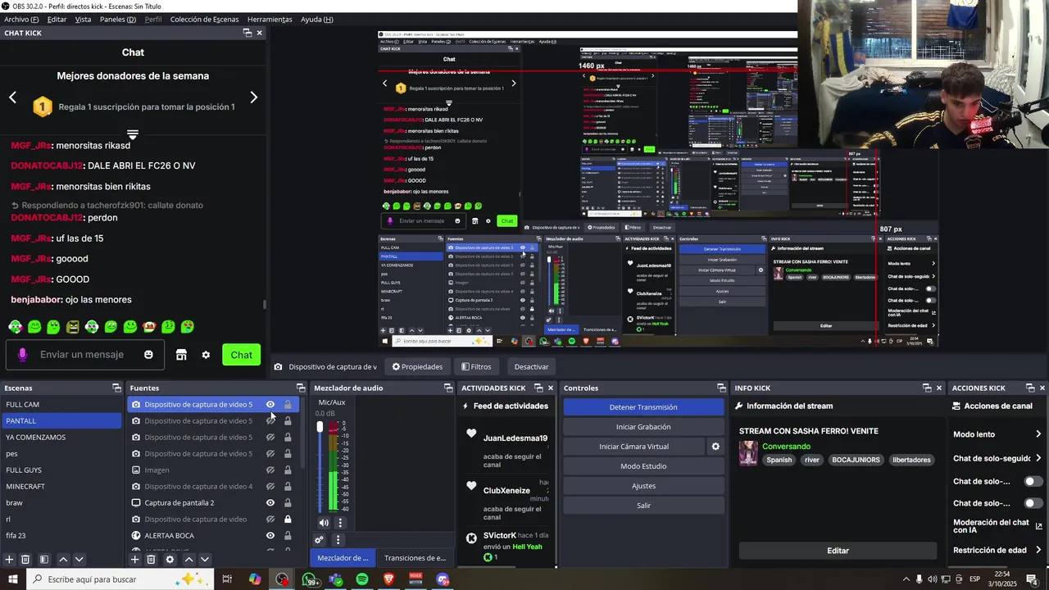Show Dispositivo de captura de video 4
Image resolution: width=1049 pixels, height=590 pixels.
point(270,486)
